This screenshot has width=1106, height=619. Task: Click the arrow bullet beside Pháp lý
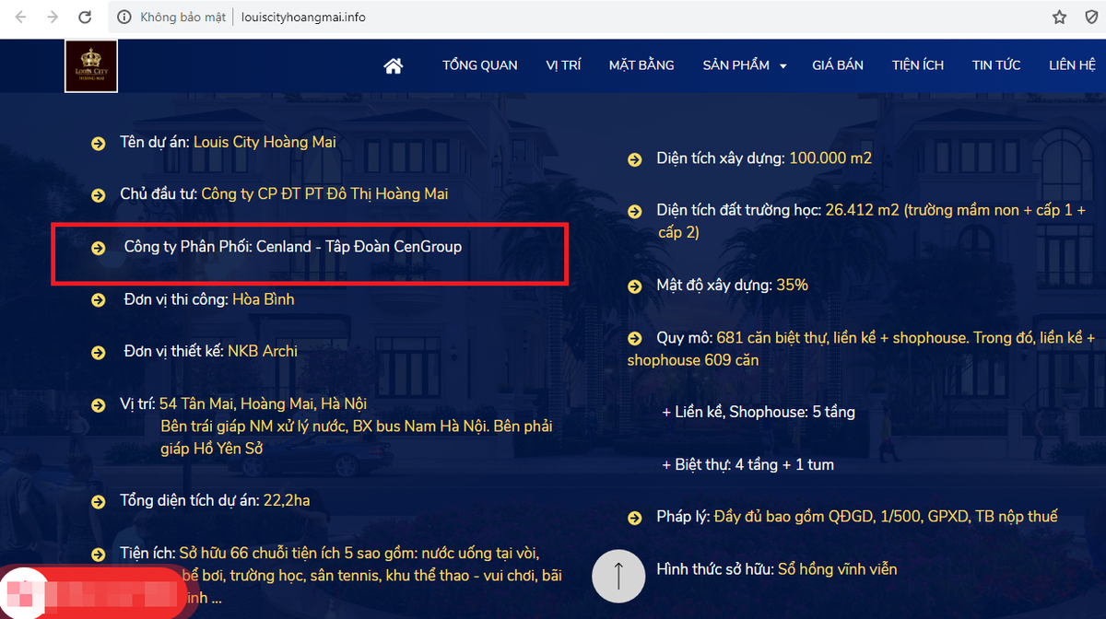click(x=634, y=518)
